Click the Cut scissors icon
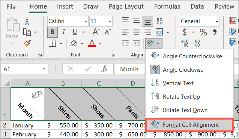The height and width of the screenshot is (139, 239). (27, 21)
